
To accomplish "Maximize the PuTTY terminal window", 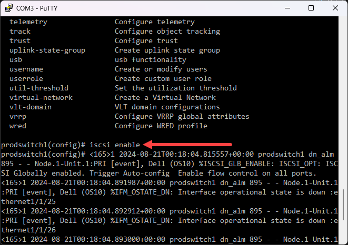I will (x=311, y=8).
